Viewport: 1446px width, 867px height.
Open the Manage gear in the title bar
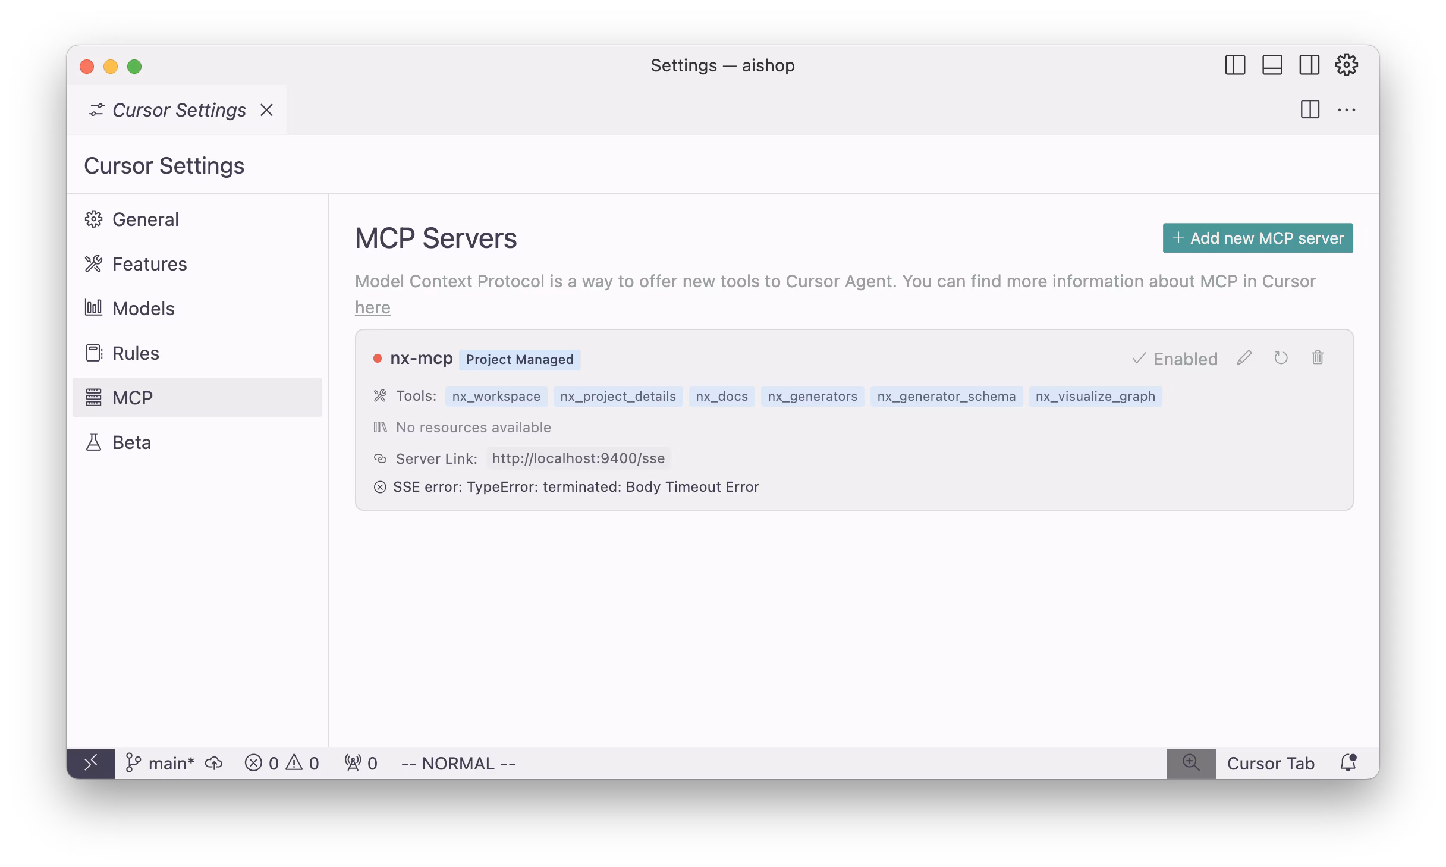1346,65
